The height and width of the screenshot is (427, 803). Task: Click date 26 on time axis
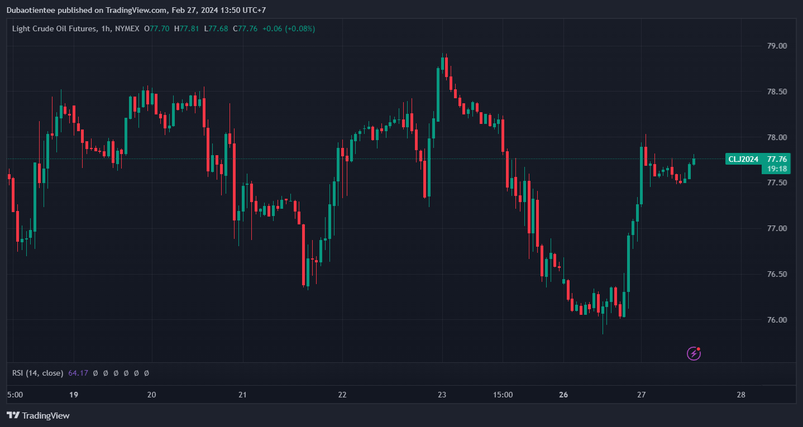pos(563,395)
